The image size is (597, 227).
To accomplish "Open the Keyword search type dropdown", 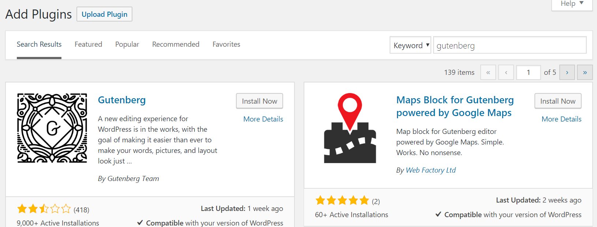I will click(x=410, y=45).
